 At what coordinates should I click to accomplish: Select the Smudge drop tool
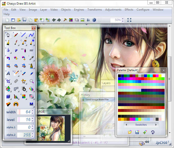pos(8,50)
